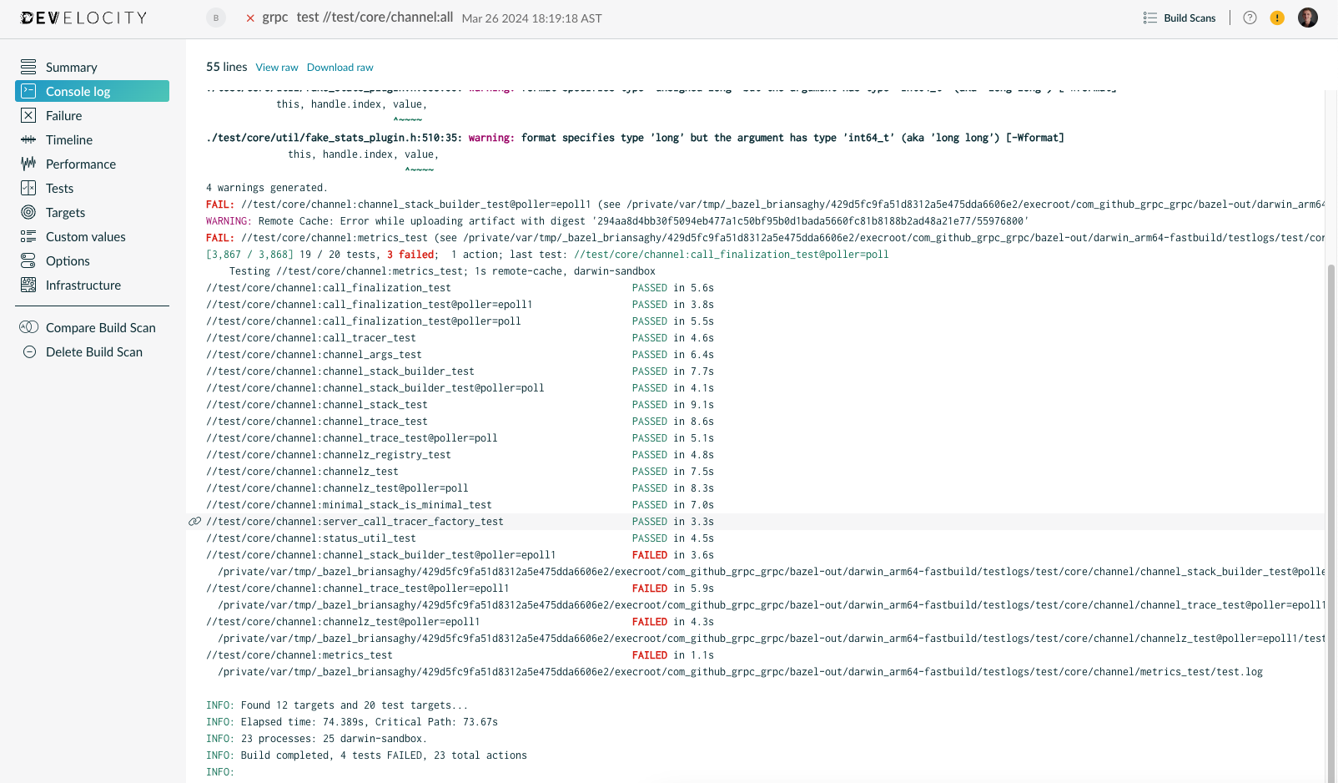Click the Performance waveform icon
Image resolution: width=1338 pixels, height=783 pixels.
tap(28, 164)
